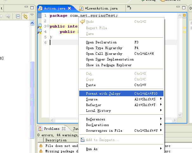Click overview ruler warning summary square
The height and width of the screenshot is (153, 192).
point(184,15)
